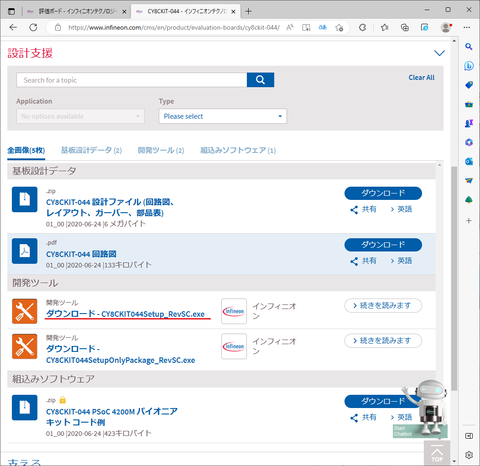Click the zip file icon for design files
The height and width of the screenshot is (466, 480).
pyautogui.click(x=25, y=199)
